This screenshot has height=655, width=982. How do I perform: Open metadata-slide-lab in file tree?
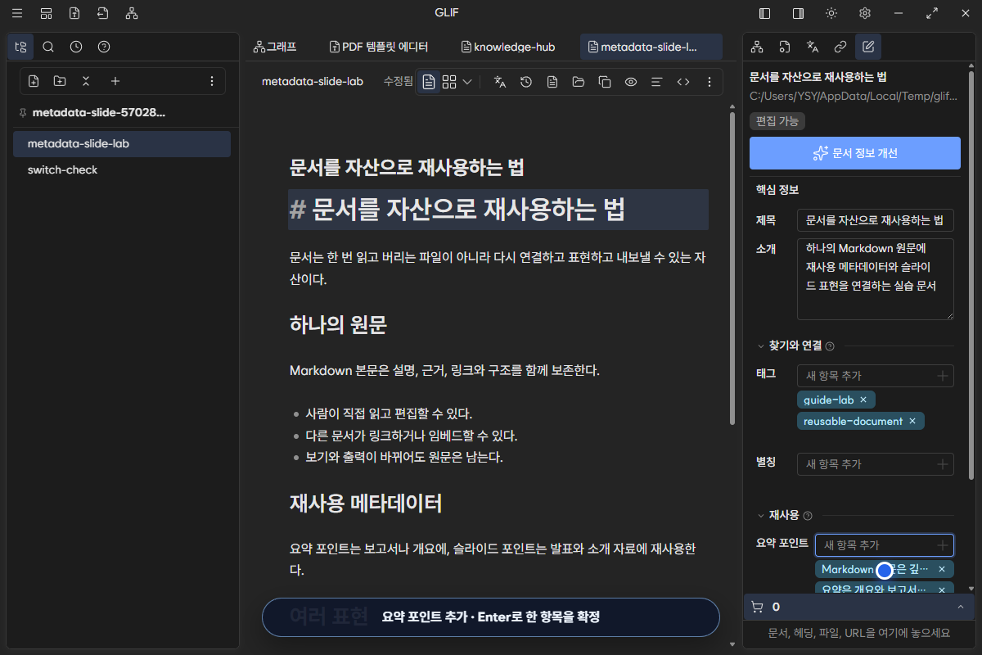[x=122, y=143]
